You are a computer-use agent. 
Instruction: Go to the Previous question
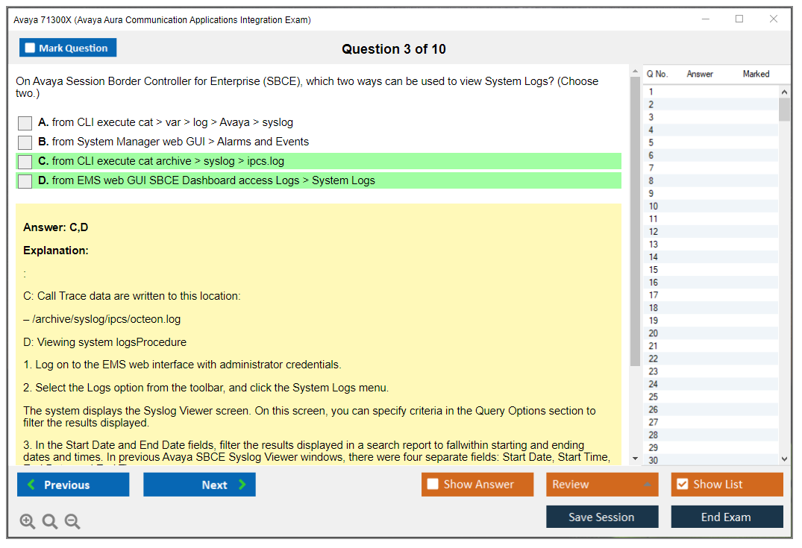73,485
